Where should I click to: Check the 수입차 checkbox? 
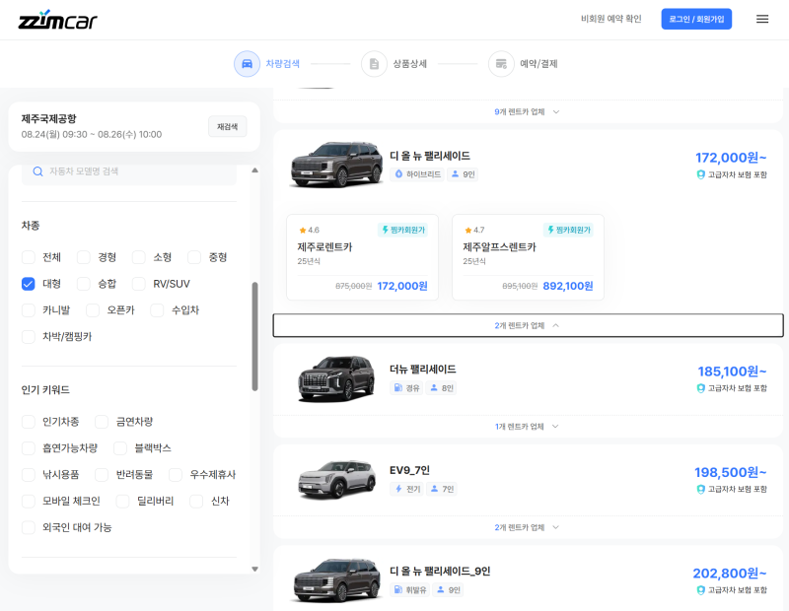157,310
